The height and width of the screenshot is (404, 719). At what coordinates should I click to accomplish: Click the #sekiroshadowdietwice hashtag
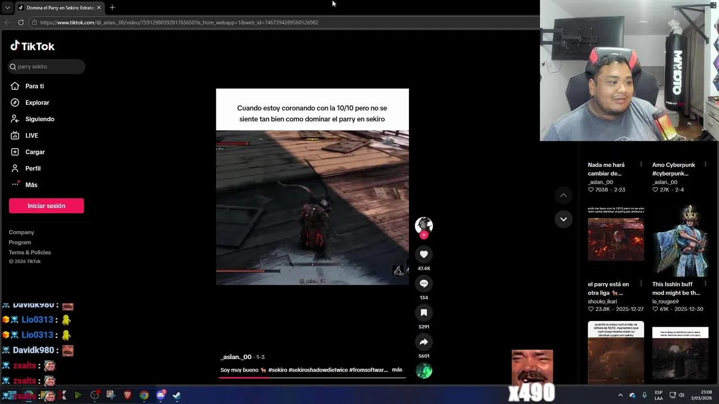(318, 370)
